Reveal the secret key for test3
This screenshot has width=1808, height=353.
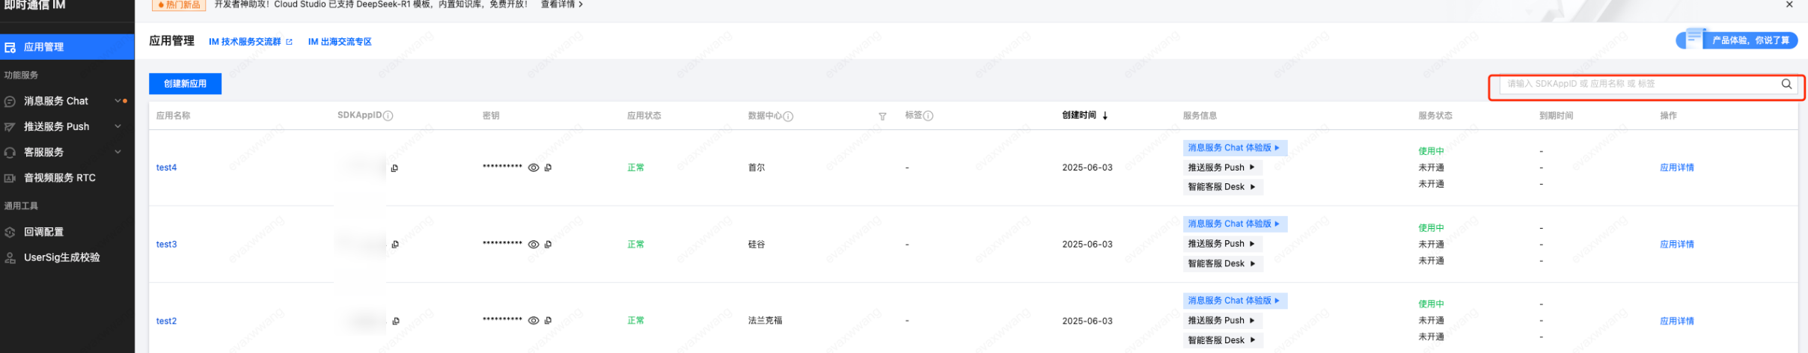point(534,245)
